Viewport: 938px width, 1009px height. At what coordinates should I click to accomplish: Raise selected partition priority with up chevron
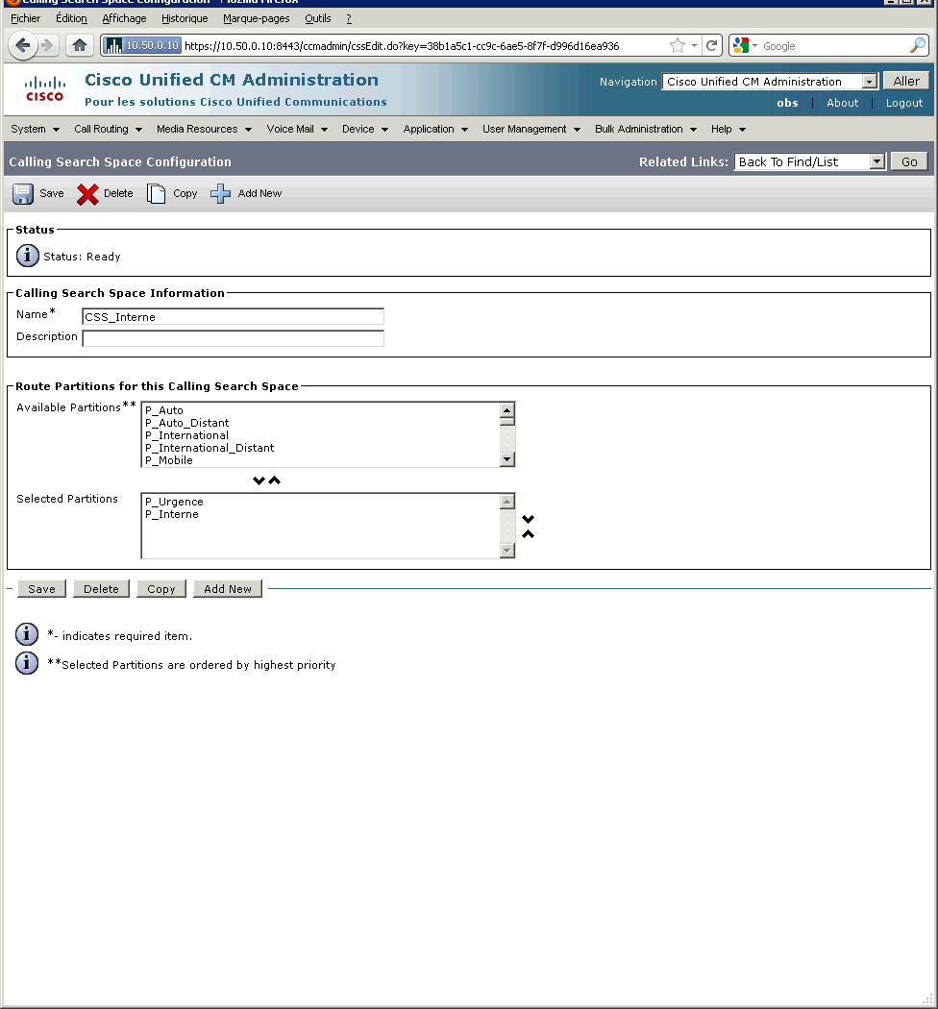pyautogui.click(x=528, y=534)
